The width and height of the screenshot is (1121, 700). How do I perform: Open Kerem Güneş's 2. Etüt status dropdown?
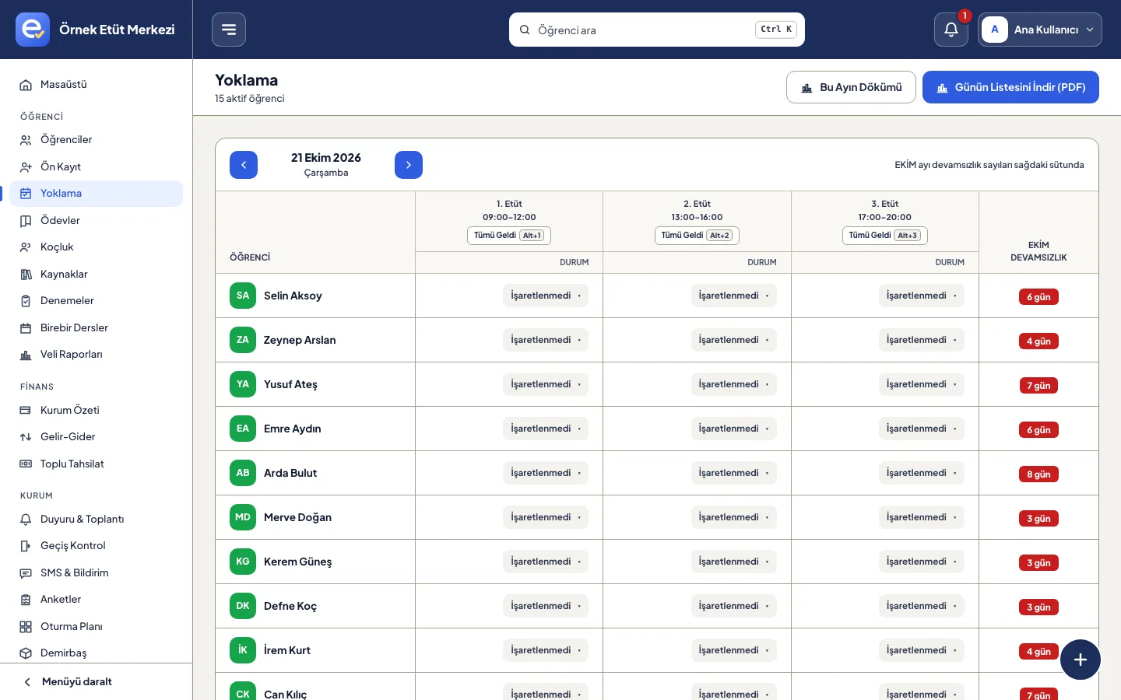pyautogui.click(x=733, y=562)
